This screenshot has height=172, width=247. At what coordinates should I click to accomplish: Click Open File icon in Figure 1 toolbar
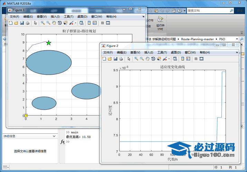[16, 23]
